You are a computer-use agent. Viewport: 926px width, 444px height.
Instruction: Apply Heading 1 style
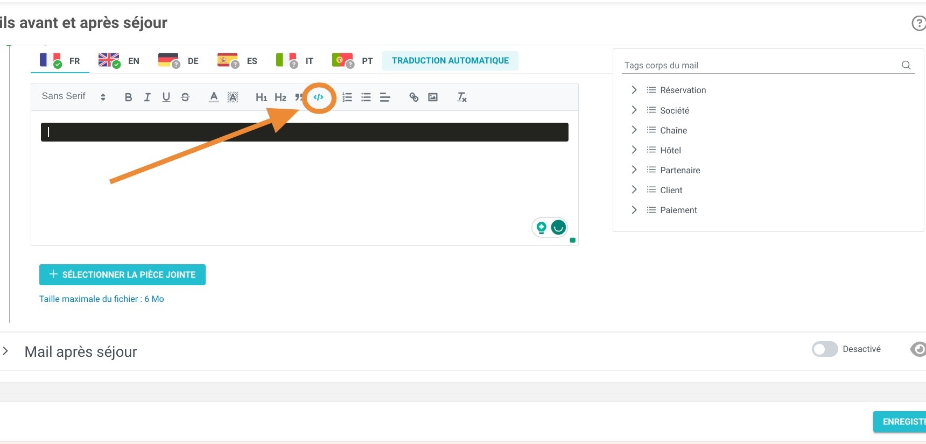coord(261,97)
